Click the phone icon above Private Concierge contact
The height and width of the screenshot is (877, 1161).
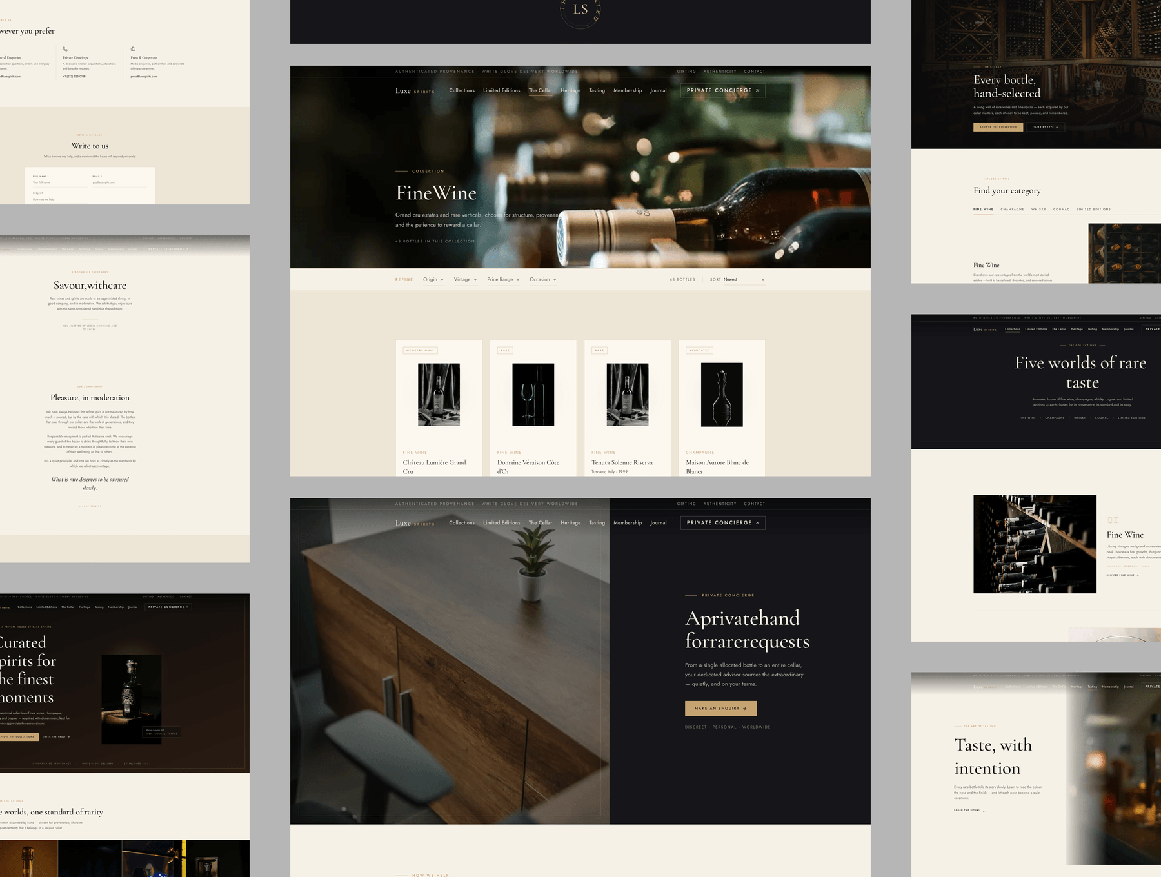click(x=65, y=49)
